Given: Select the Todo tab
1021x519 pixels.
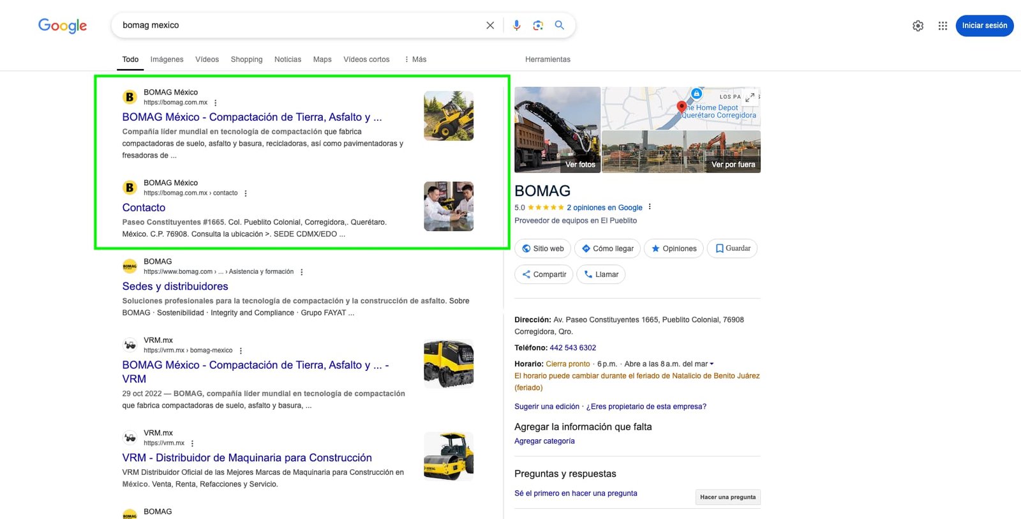Looking at the screenshot, I should coord(130,59).
